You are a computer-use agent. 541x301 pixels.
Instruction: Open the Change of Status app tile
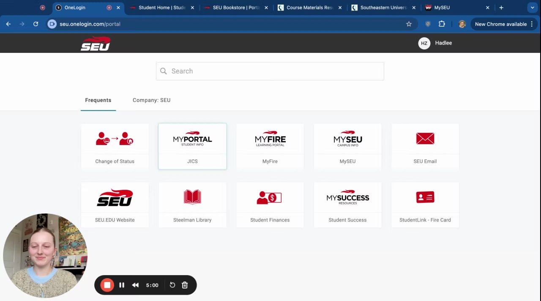(115, 146)
